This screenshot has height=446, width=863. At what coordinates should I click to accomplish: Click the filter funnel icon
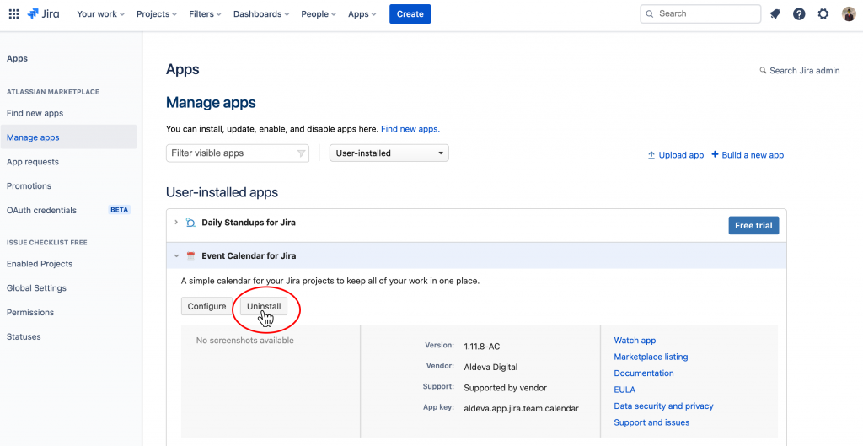301,153
